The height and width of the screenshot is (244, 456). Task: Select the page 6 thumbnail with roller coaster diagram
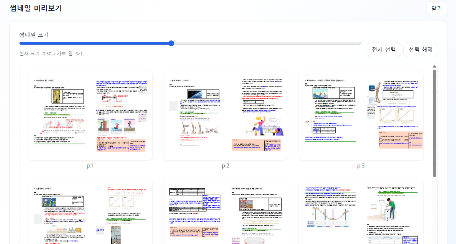[361, 212]
